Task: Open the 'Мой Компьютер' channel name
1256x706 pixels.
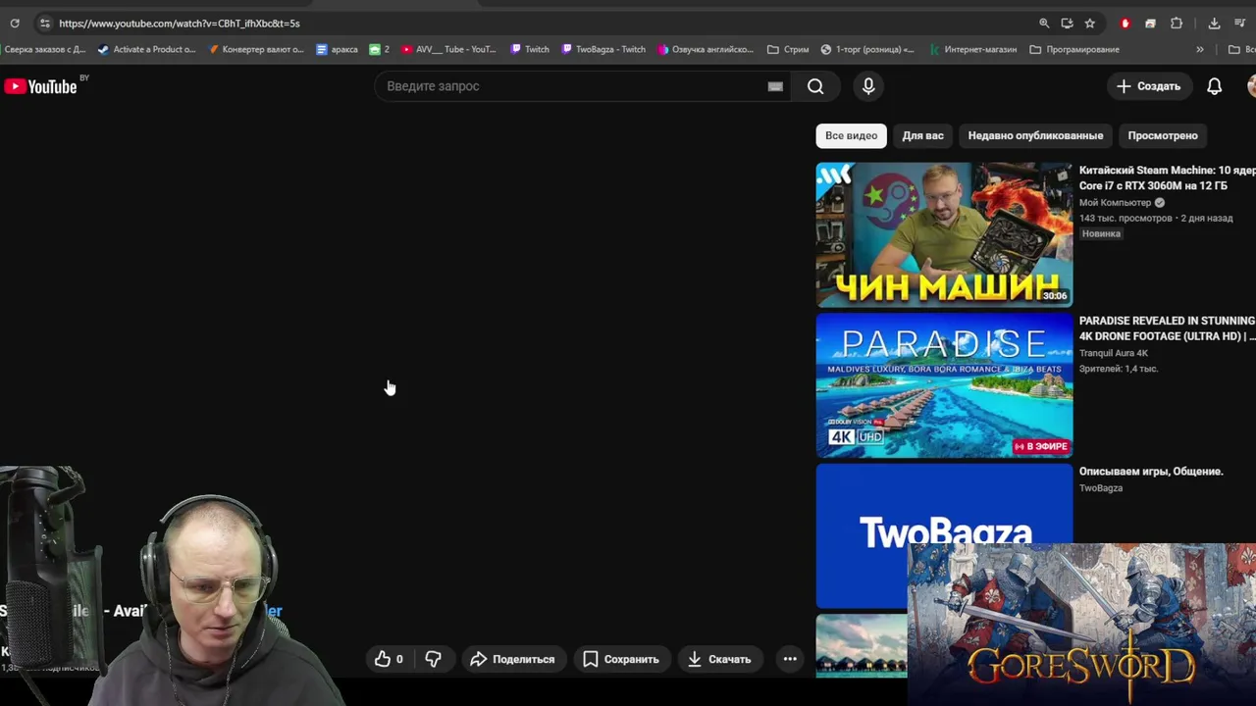Action: tap(1115, 203)
